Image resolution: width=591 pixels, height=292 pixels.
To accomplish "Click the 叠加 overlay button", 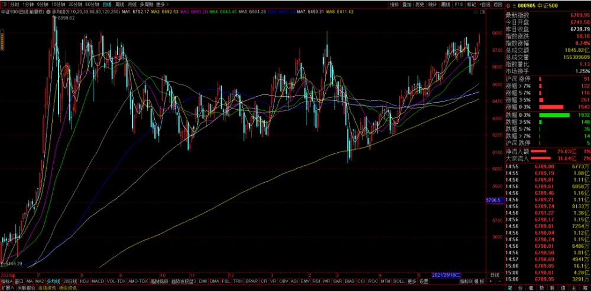I will [x=407, y=5].
